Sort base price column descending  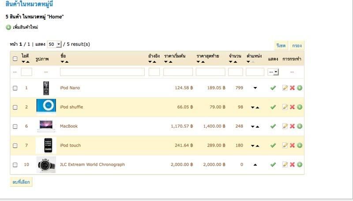pyautogui.click(x=166, y=62)
